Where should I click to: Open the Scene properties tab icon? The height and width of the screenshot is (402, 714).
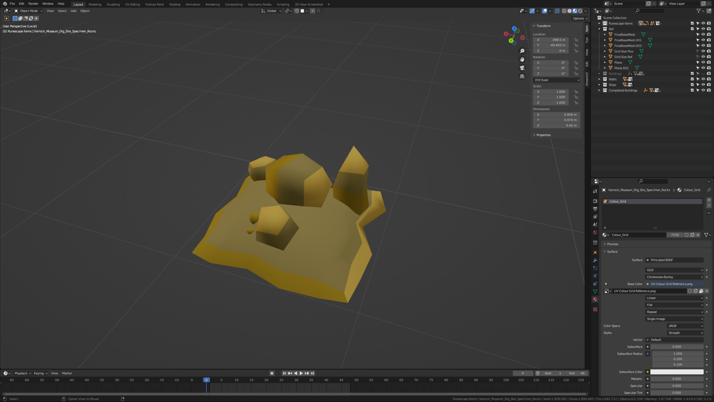point(595,224)
